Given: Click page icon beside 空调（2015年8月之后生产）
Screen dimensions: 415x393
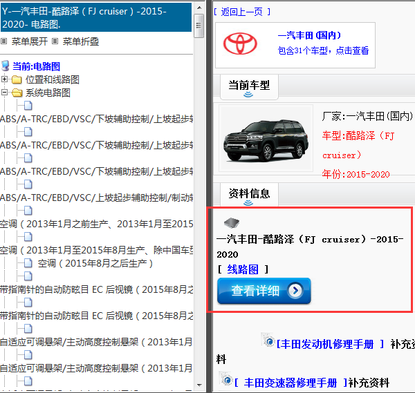Looking at the screenshot, I should point(28,263).
